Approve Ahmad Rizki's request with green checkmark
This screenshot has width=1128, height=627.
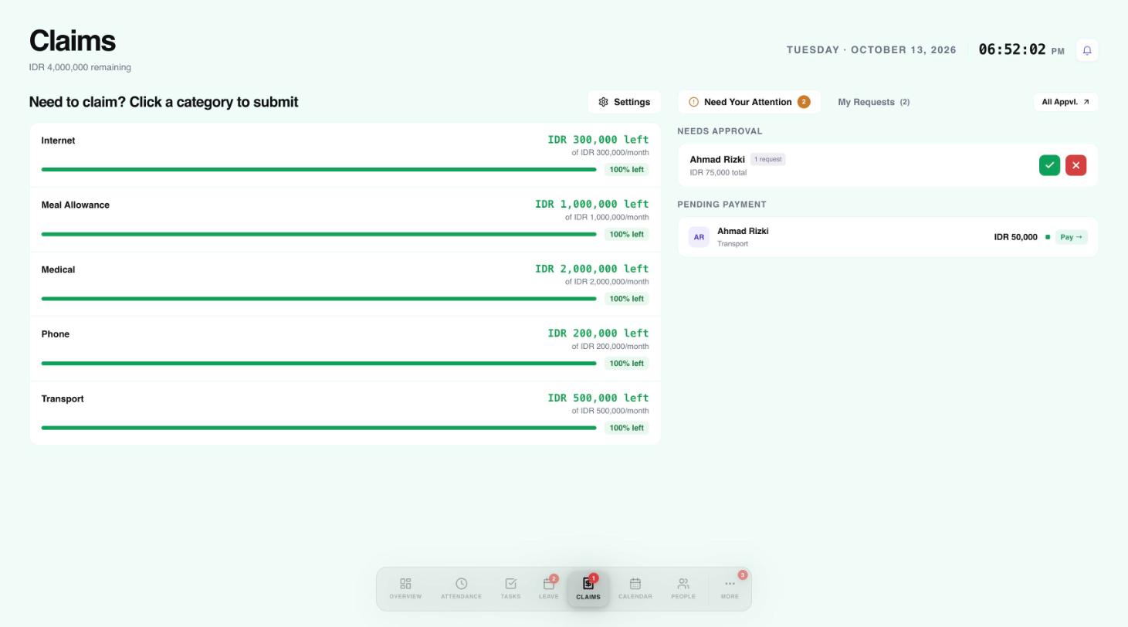tap(1049, 165)
